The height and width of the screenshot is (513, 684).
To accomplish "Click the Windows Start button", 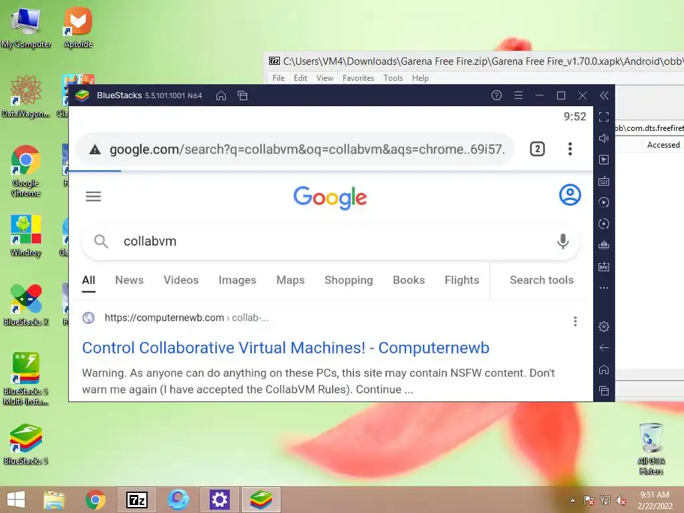I will point(16,500).
